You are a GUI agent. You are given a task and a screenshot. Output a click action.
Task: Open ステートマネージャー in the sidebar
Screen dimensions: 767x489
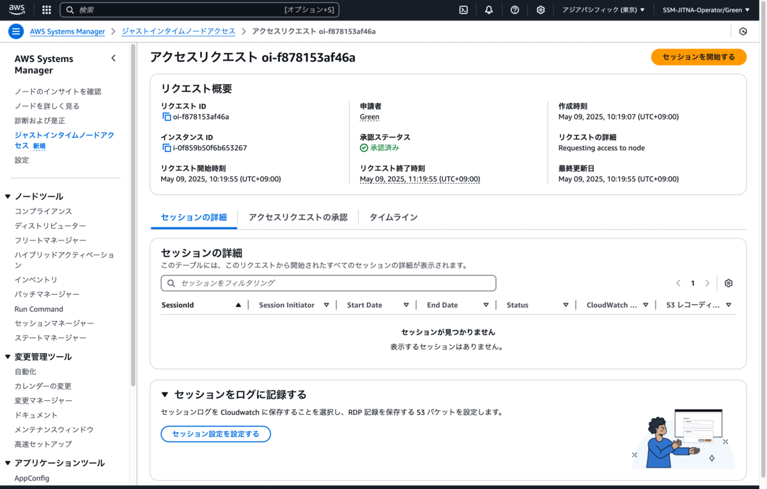pos(50,338)
